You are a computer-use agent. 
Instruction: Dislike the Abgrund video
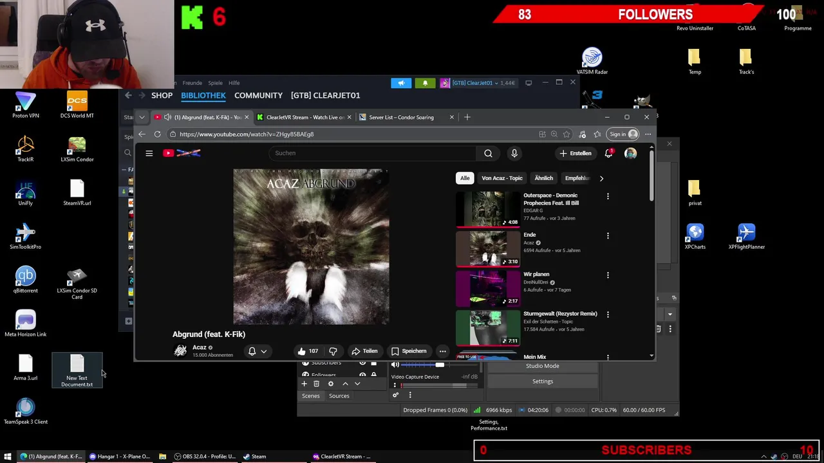click(333, 351)
